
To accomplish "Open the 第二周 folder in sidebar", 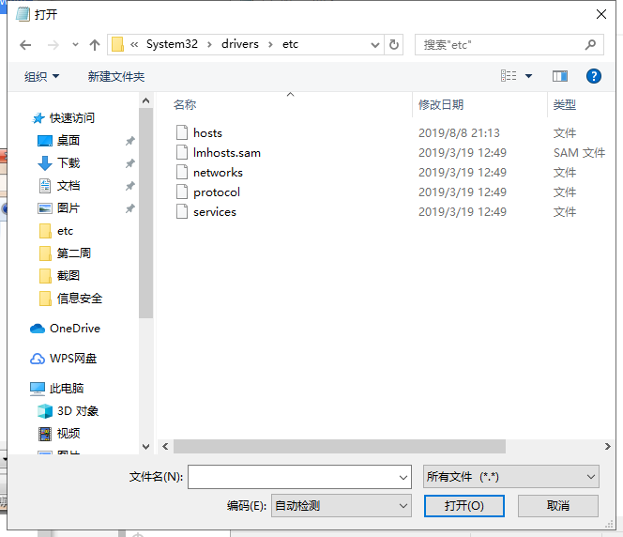I will point(74,253).
